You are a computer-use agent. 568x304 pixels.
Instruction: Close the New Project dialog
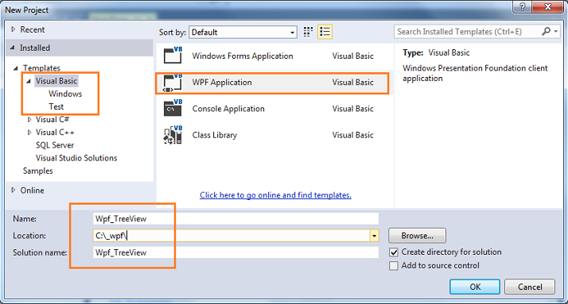548,6
